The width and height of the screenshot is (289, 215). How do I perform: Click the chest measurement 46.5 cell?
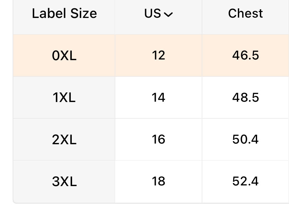point(245,55)
